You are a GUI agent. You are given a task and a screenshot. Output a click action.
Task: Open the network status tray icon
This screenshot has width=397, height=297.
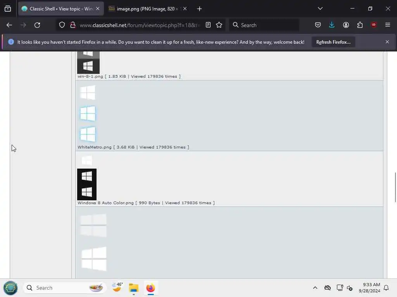coord(340,288)
